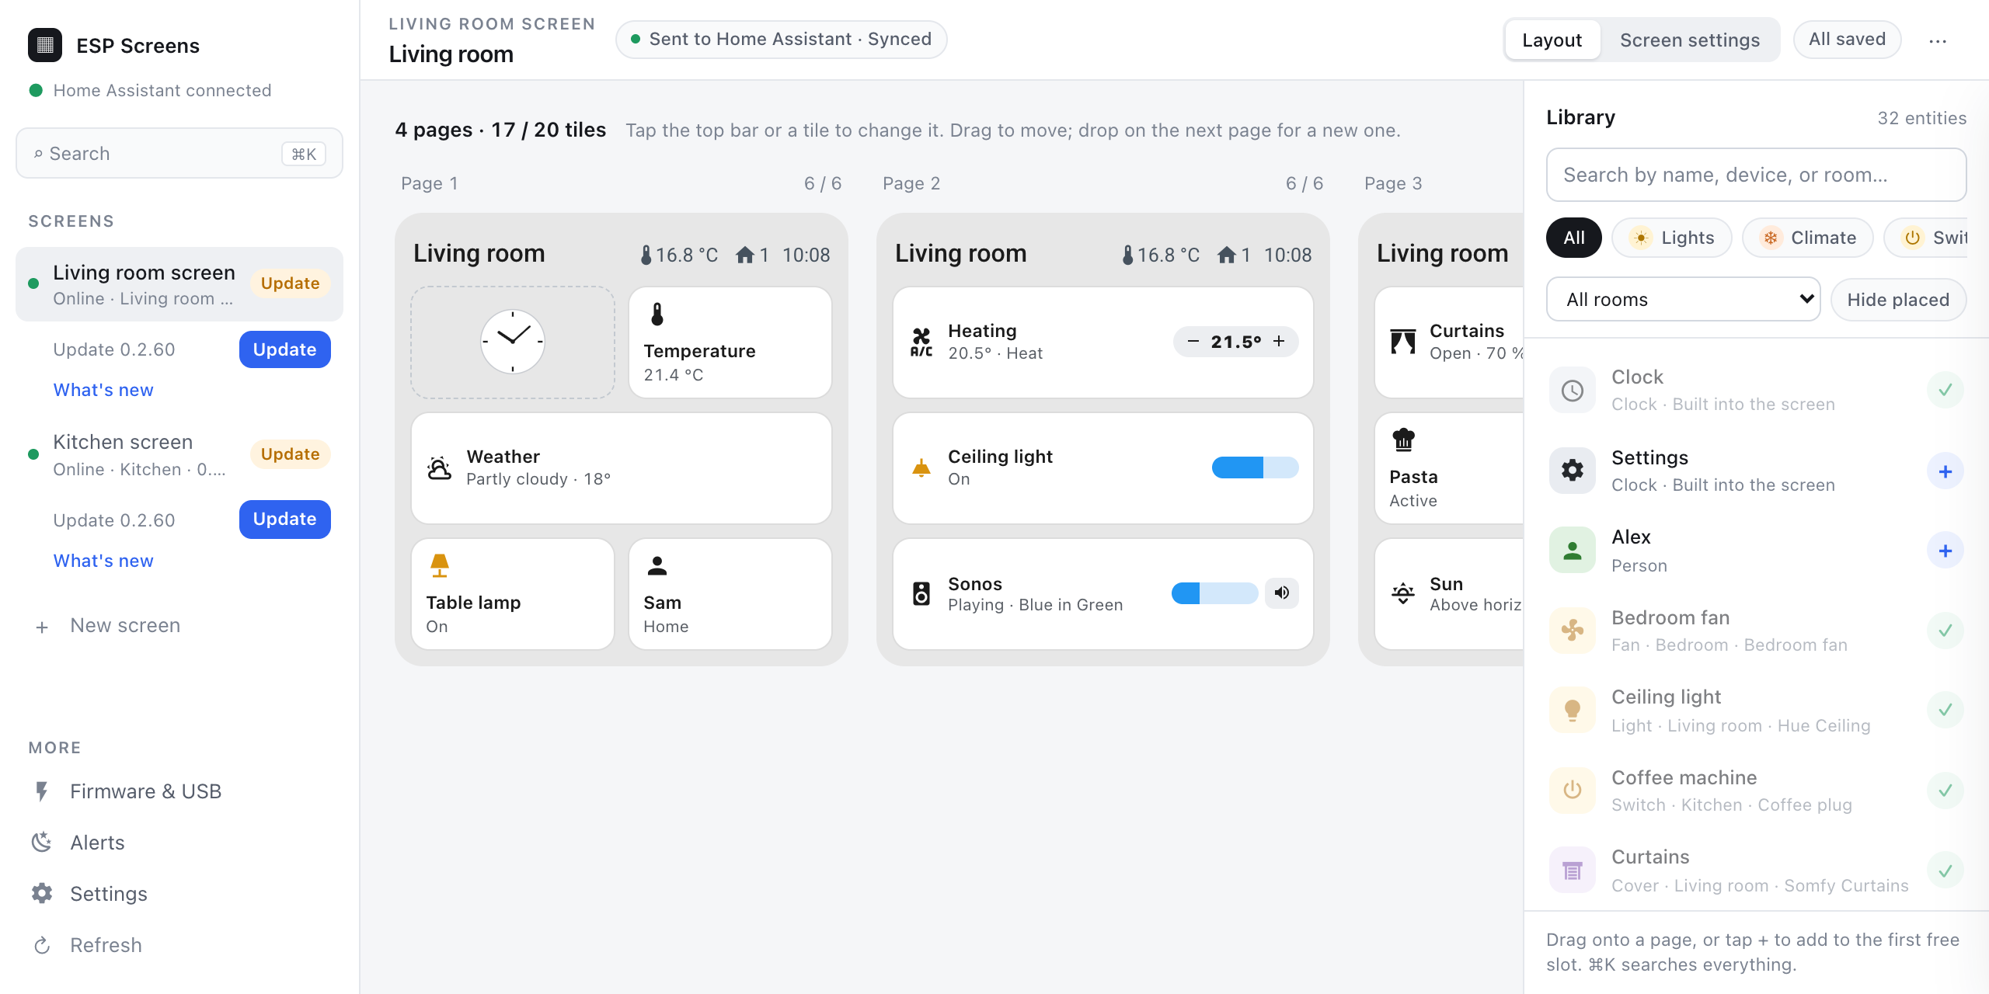Image resolution: width=1989 pixels, height=994 pixels.
Task: Click the Heating A/C fan icon
Action: click(x=921, y=342)
